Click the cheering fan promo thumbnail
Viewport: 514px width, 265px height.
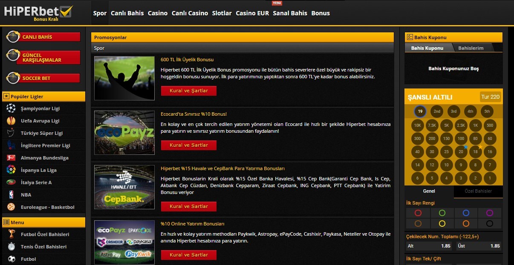point(124,78)
